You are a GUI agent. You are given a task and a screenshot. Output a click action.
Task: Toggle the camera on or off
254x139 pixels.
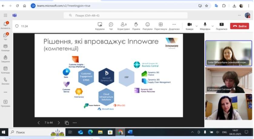[x=190, y=26]
